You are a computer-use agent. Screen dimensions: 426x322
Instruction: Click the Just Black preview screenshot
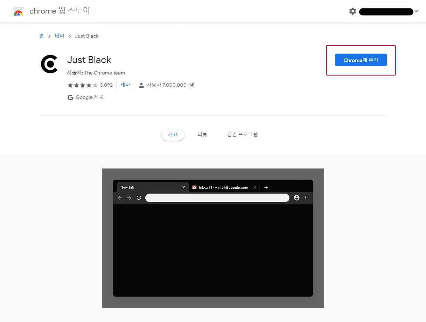[x=213, y=238]
